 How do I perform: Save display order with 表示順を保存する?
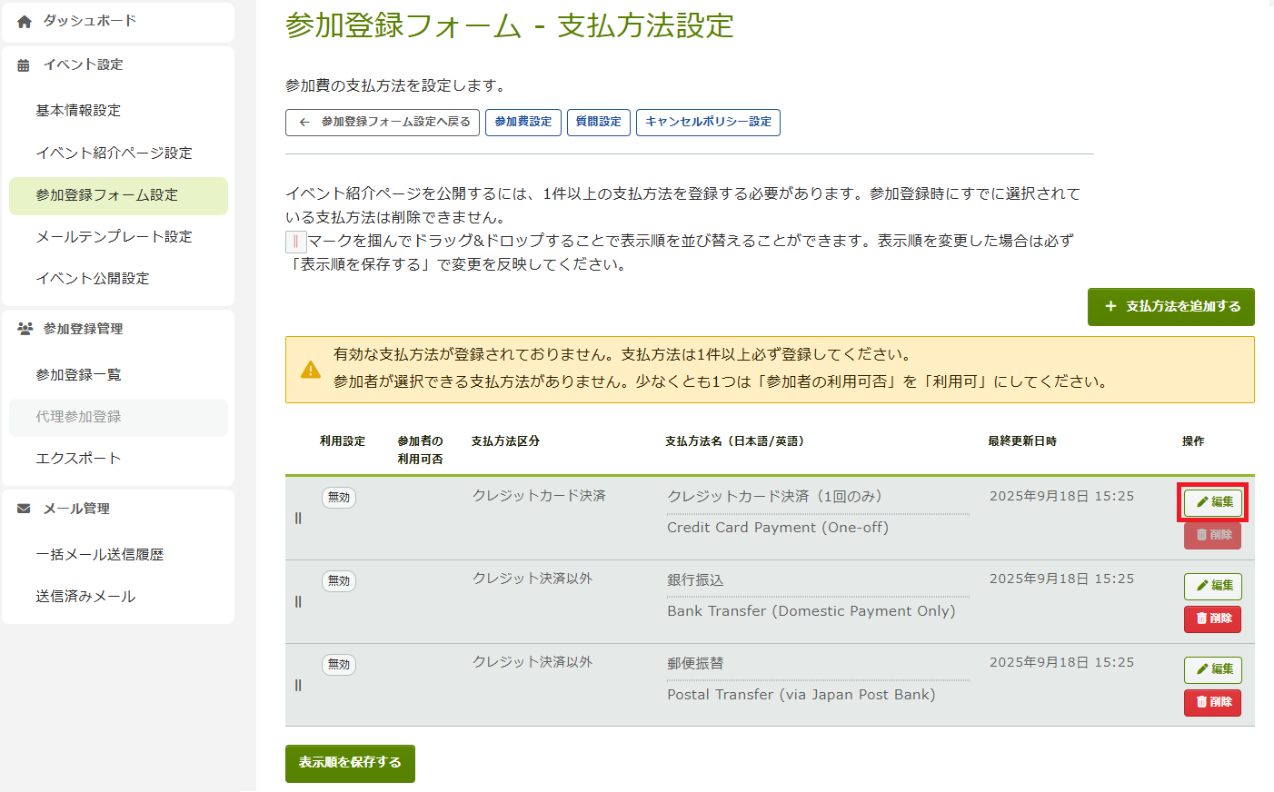(350, 763)
